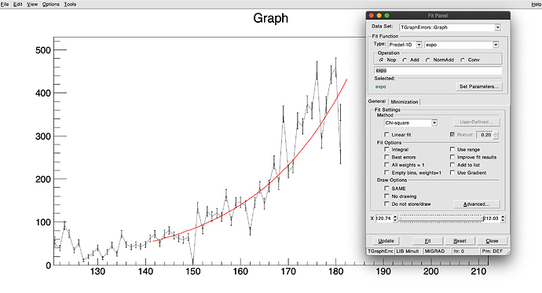Click the expo formula text field
The height and width of the screenshot is (293, 542).
point(438,71)
